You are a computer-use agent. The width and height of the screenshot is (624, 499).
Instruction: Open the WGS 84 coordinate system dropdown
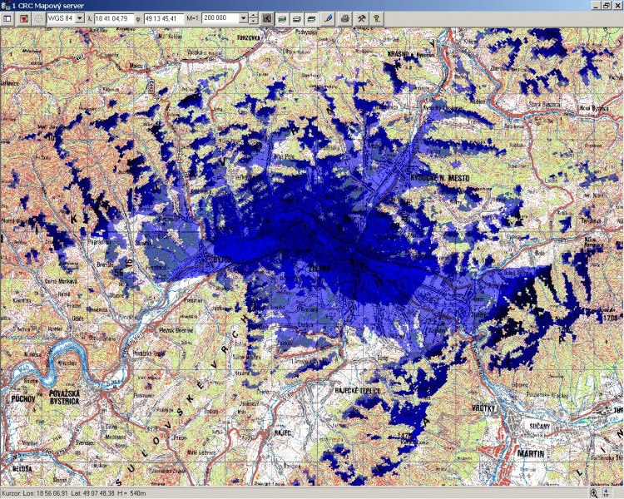(79, 17)
